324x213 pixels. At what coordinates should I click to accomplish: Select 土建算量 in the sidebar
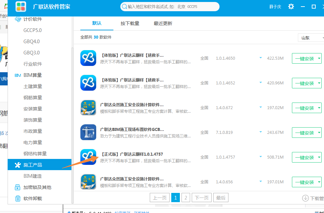[x=33, y=86]
